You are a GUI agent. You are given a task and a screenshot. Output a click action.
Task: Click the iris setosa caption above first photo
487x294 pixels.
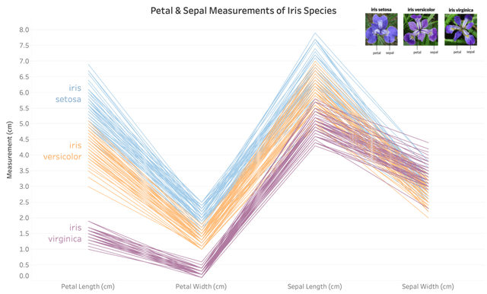(x=381, y=10)
